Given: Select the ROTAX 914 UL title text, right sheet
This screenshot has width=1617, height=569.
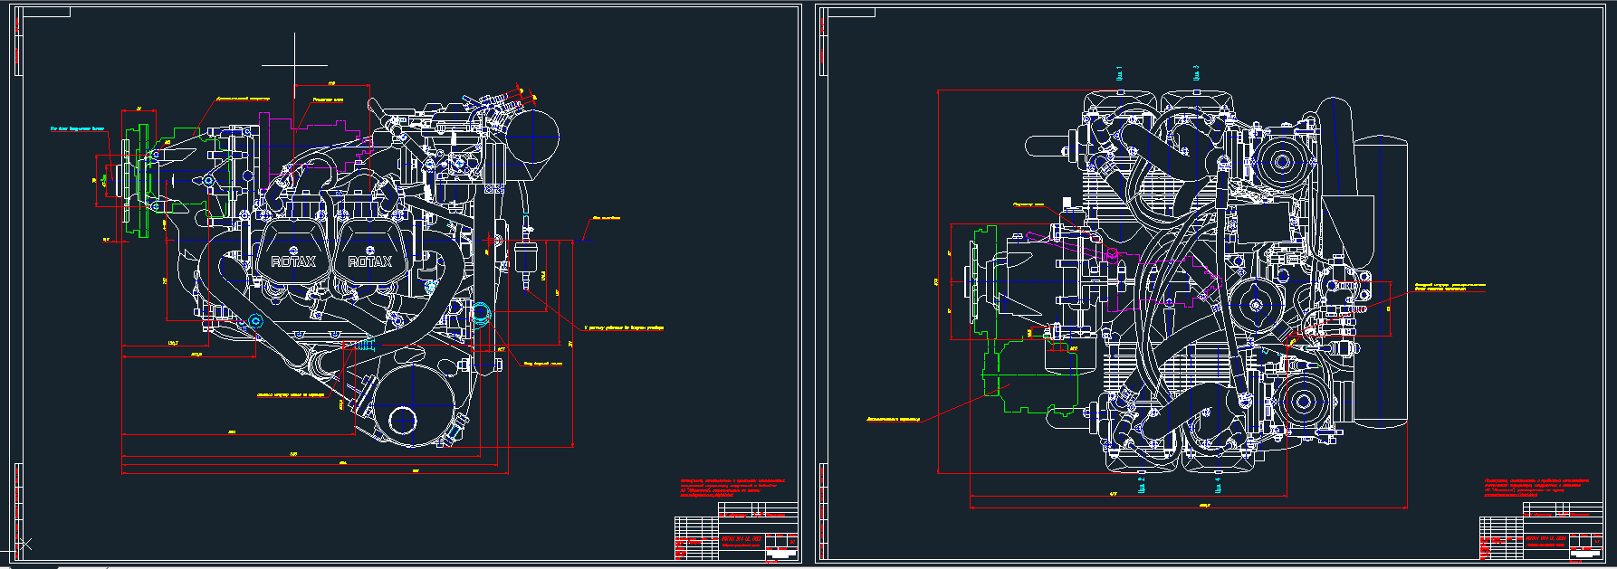Looking at the screenshot, I should 1545,538.
